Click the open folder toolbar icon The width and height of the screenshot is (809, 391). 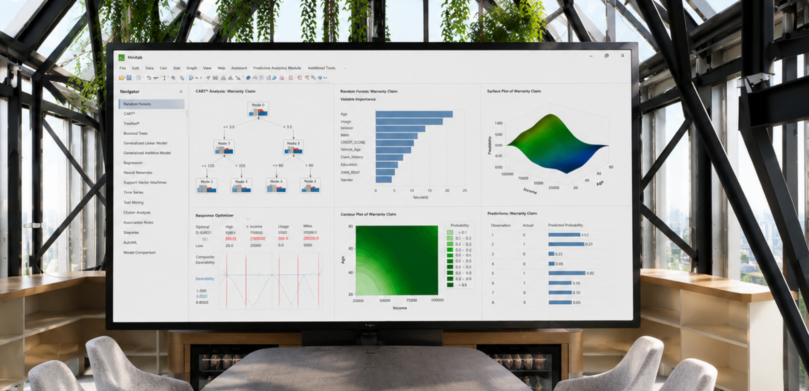[x=121, y=78]
